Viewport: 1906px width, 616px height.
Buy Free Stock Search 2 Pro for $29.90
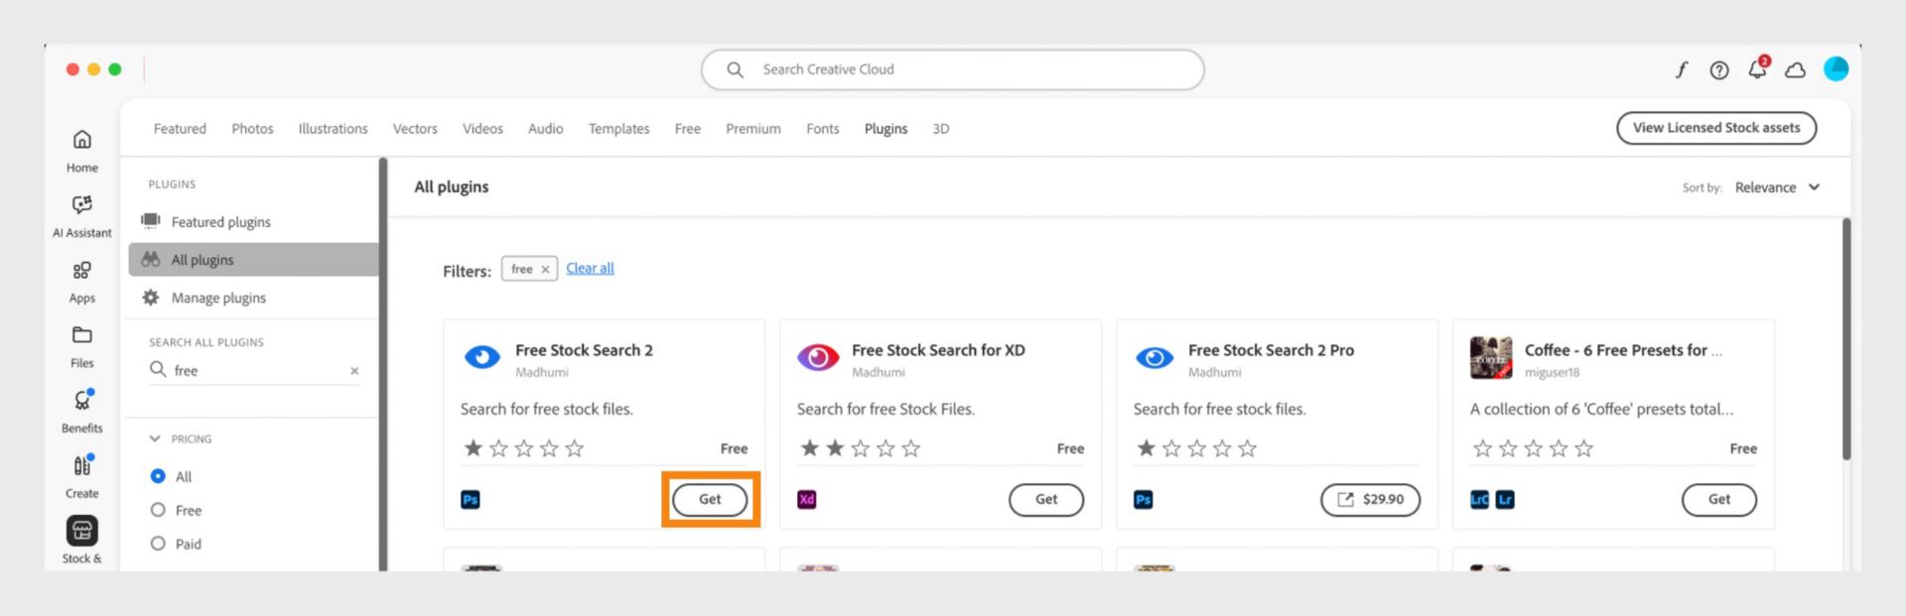(1370, 500)
